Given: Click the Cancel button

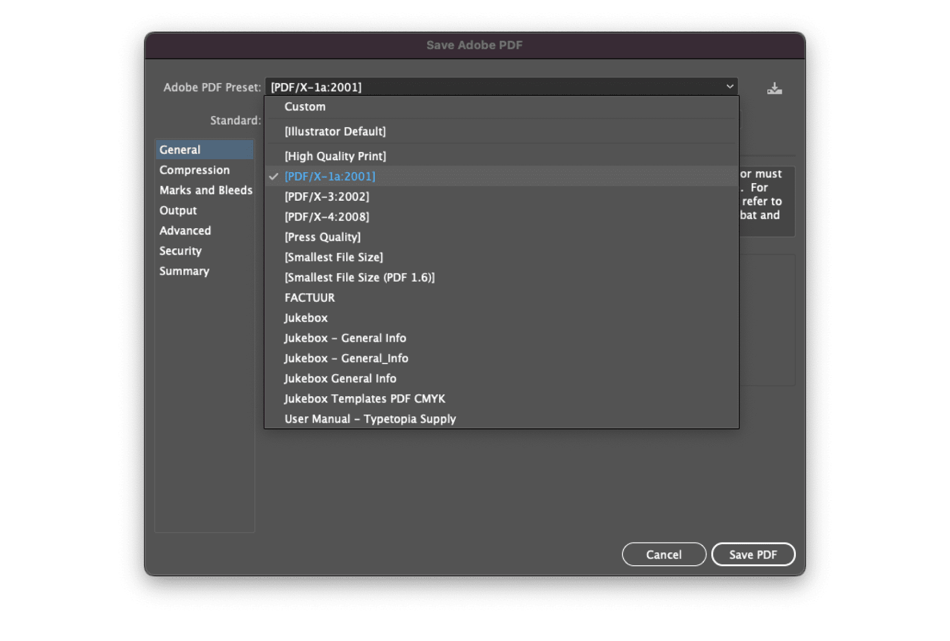Looking at the screenshot, I should [663, 554].
